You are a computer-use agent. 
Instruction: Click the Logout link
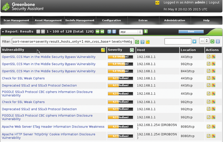pos(214,3)
